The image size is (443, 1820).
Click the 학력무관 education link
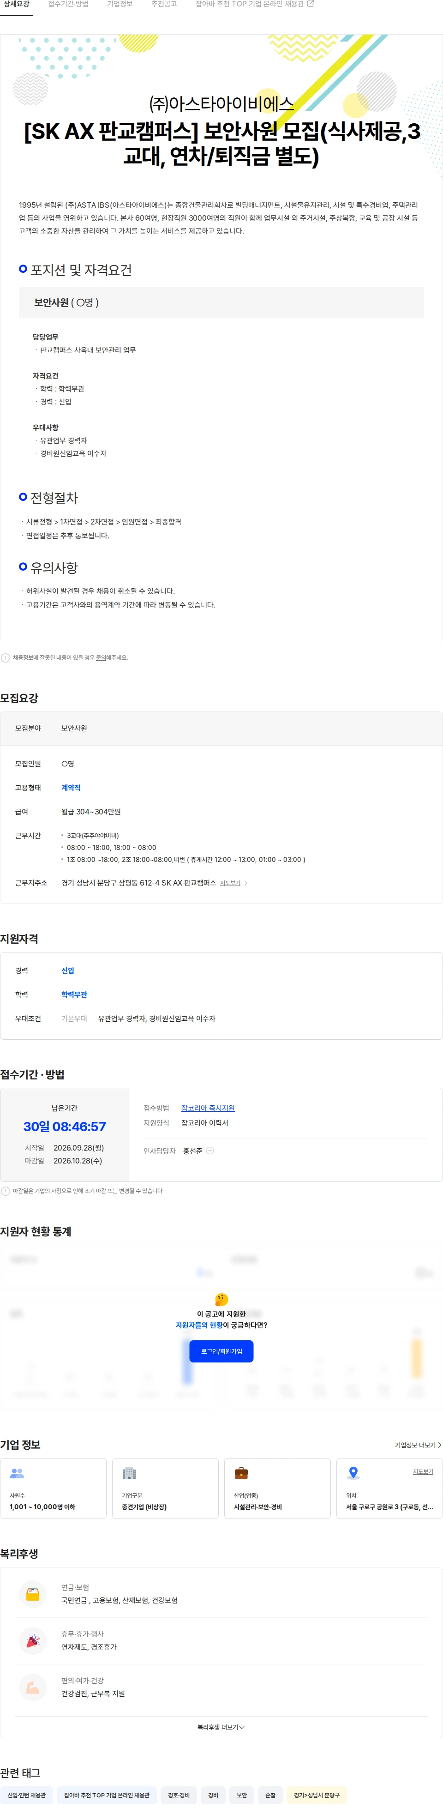pyautogui.click(x=74, y=995)
